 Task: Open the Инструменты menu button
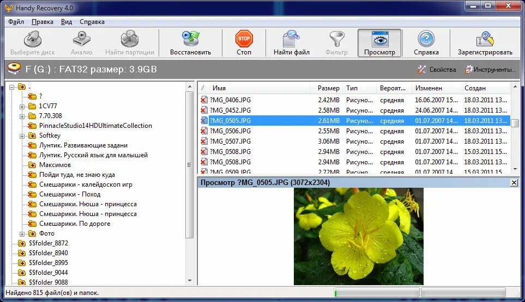pos(491,70)
